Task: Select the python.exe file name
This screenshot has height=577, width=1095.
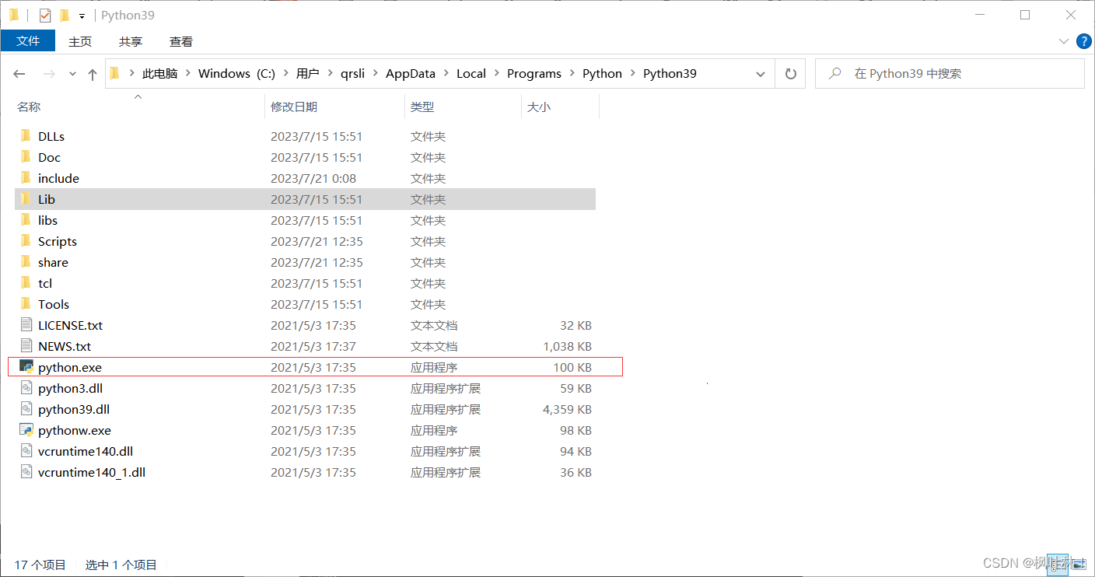Action: 70,367
